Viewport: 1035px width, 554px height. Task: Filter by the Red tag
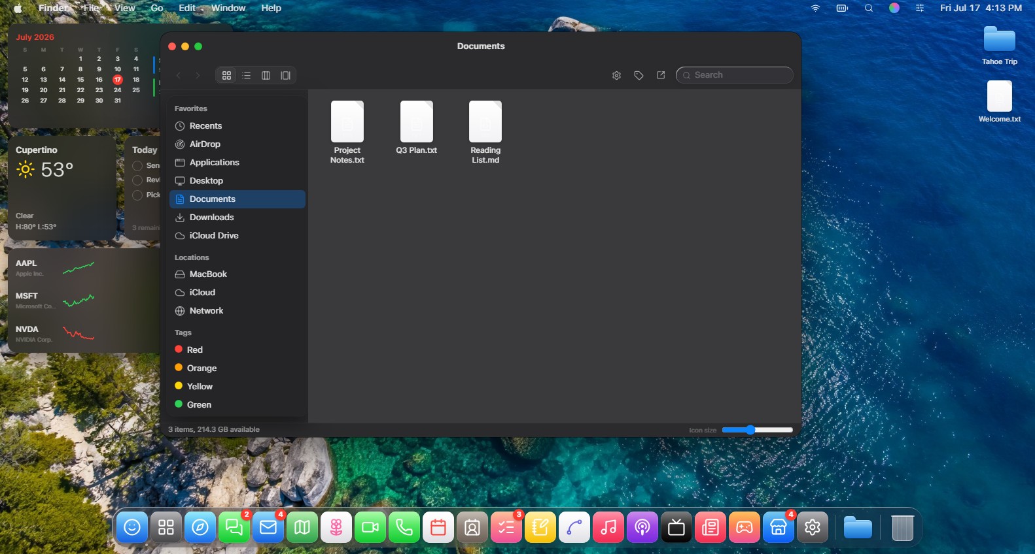tap(237, 350)
